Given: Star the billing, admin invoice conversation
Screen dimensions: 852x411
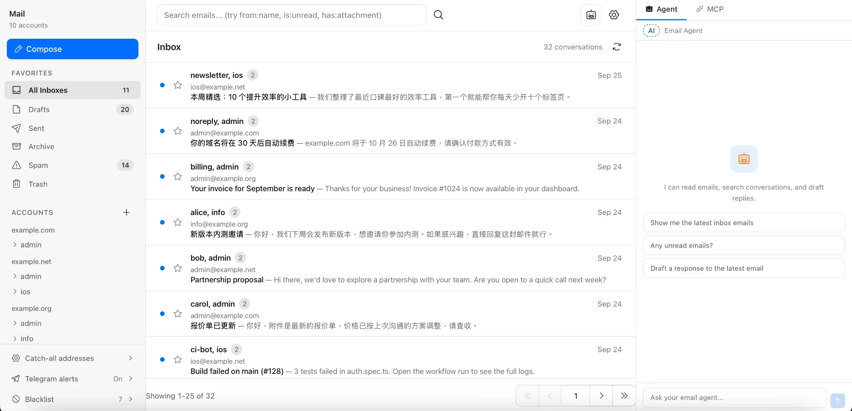Looking at the screenshot, I should 178,176.
